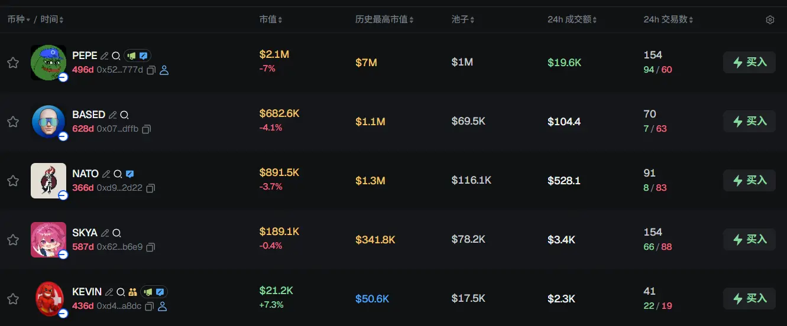This screenshot has height=326, width=787.
Task: Click the megaphone icon on the KEVIN row
Action: click(148, 292)
